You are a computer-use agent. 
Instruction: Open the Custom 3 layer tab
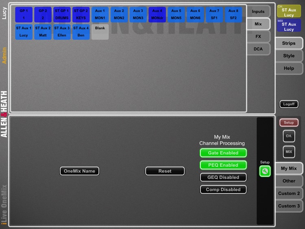coord(289,206)
